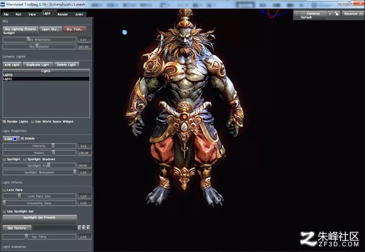This screenshot has width=365, height=252.
Task: Click the Lights list column header
Action: (x=46, y=71)
